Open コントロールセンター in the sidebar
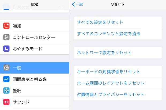 point(35,37)
